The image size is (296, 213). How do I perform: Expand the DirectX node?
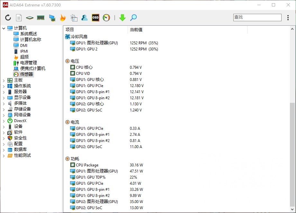point(3,120)
